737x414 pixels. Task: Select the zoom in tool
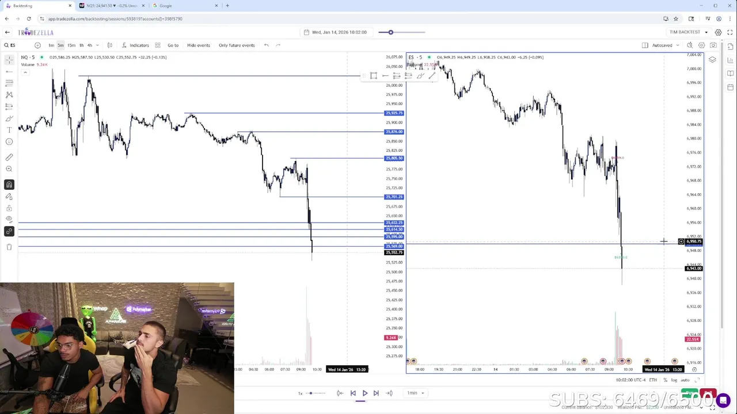coord(9,169)
